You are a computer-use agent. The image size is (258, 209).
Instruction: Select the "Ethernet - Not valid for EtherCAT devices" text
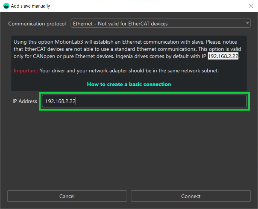coord(120,24)
